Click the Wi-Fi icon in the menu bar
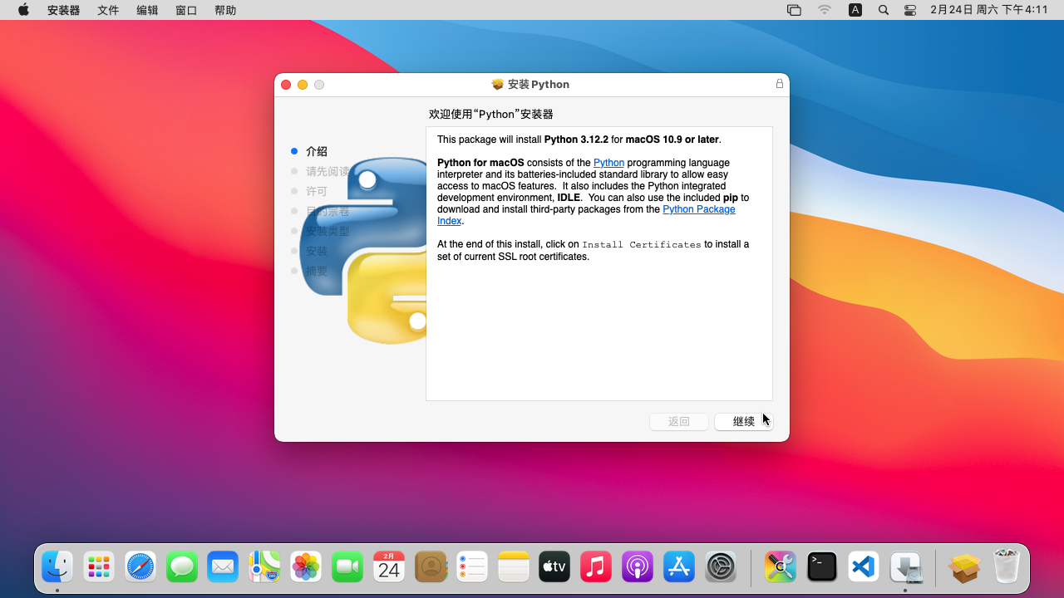1064x598 pixels. click(825, 10)
